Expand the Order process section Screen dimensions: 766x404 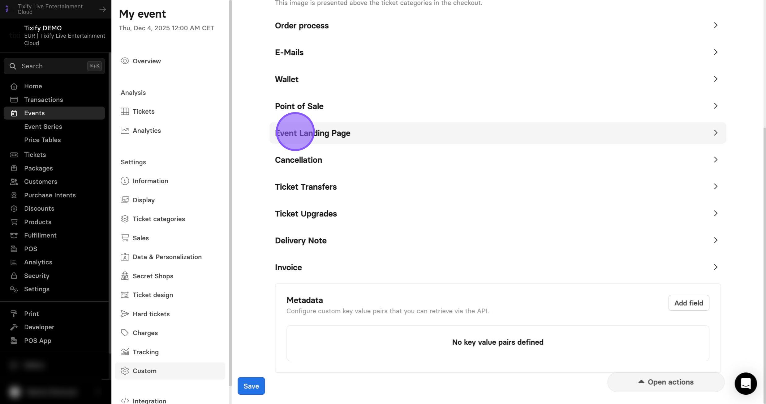click(x=497, y=26)
